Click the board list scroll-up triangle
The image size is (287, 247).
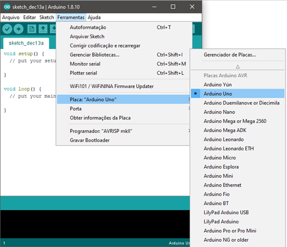pos(237,67)
